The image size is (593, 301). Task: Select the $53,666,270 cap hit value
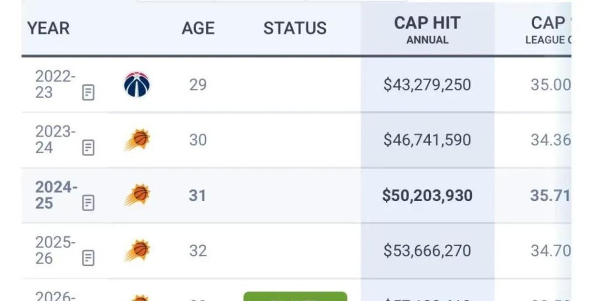(x=427, y=251)
